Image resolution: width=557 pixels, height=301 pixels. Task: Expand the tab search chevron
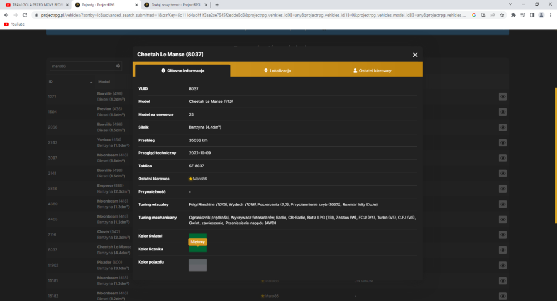point(510,4)
